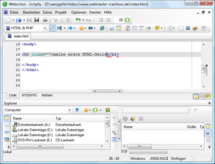Click the save floppy disk icon

coord(29,20)
